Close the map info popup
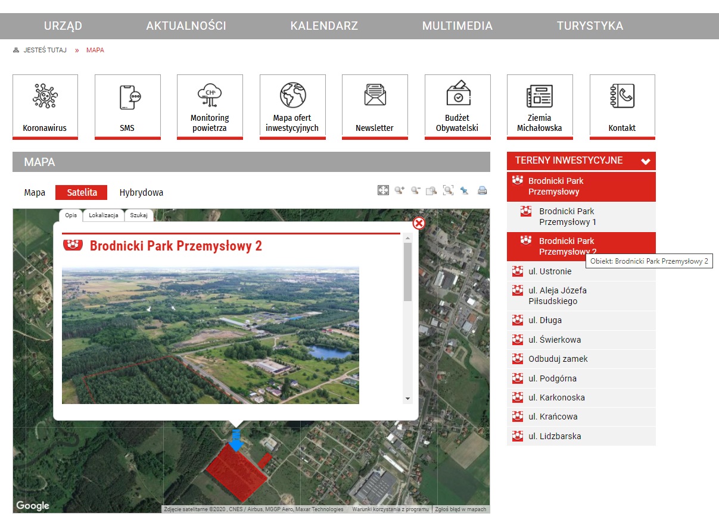 [419, 223]
